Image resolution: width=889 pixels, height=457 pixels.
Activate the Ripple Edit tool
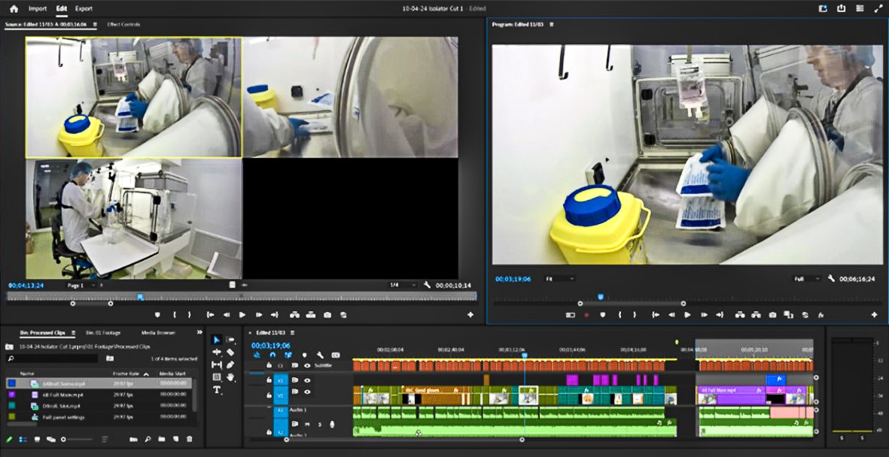[x=217, y=353]
